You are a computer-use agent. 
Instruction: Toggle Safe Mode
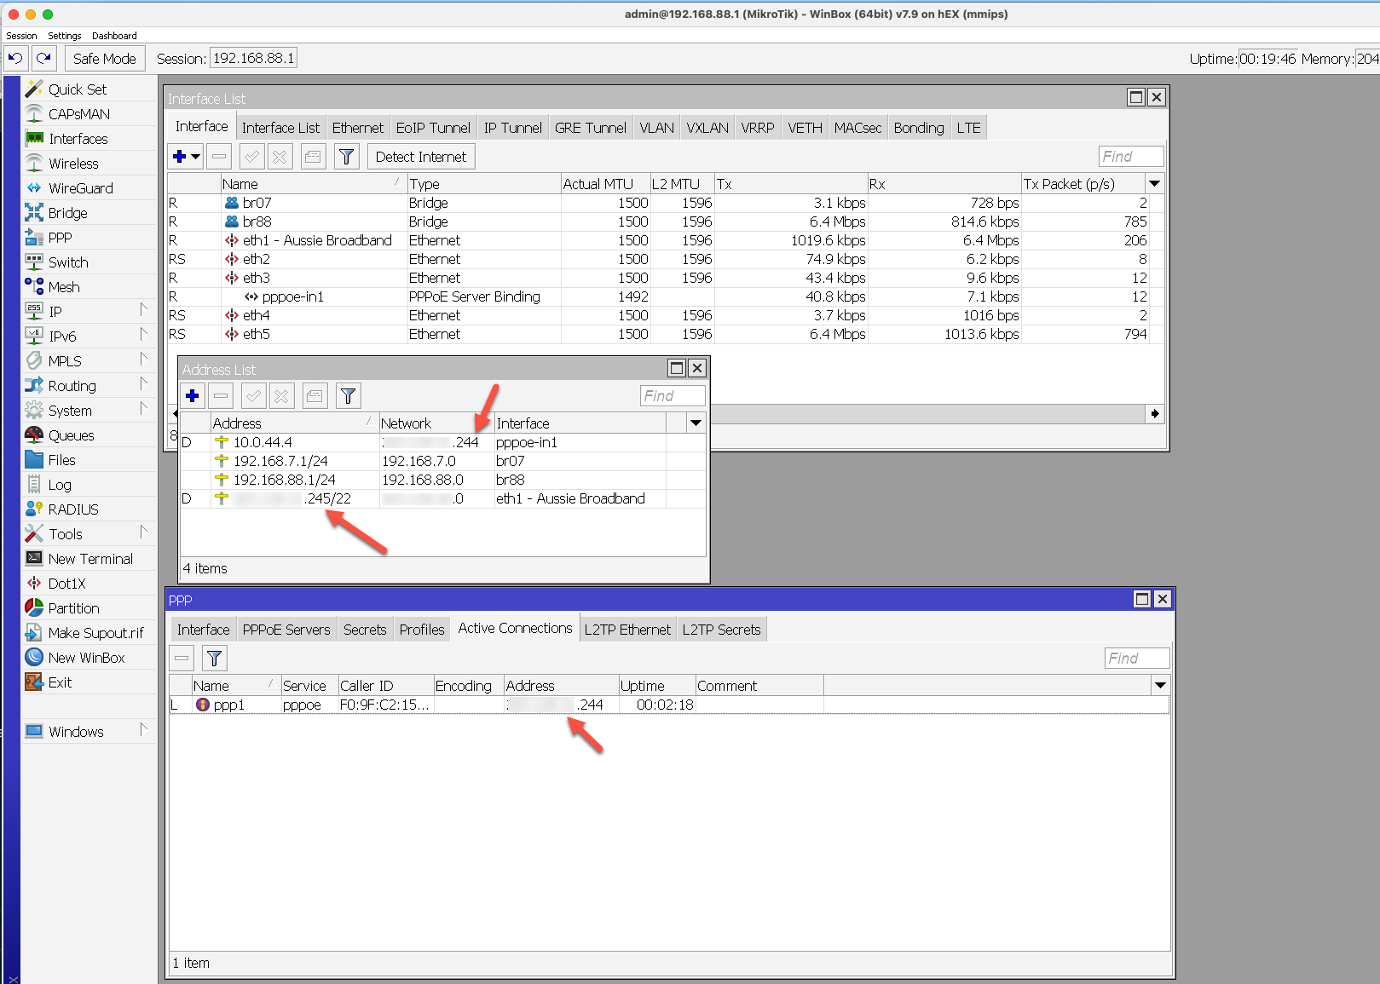(104, 58)
